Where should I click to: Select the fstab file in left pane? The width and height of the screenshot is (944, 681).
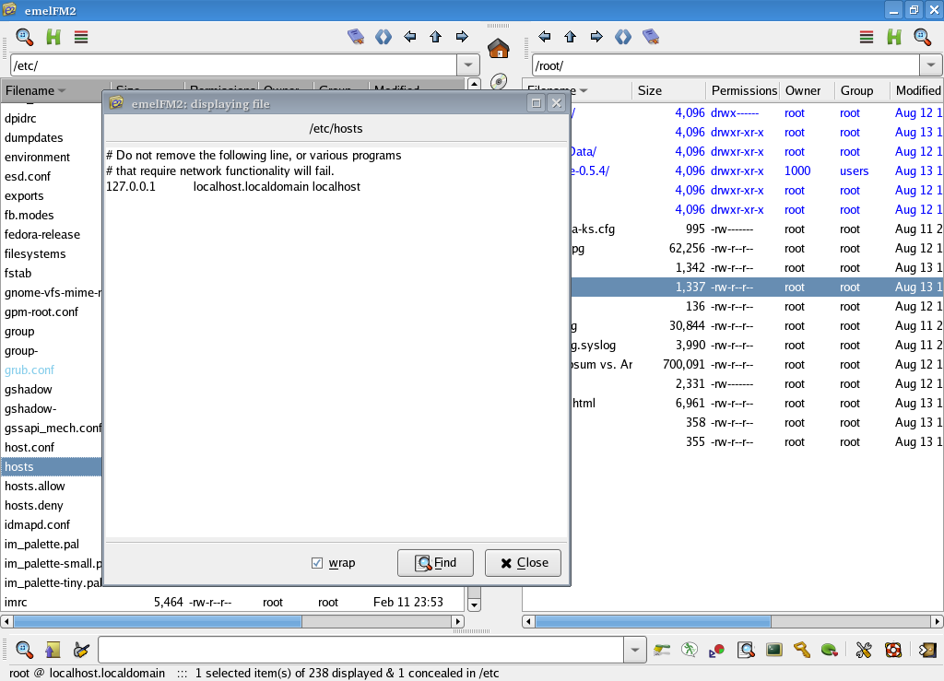[x=18, y=273]
